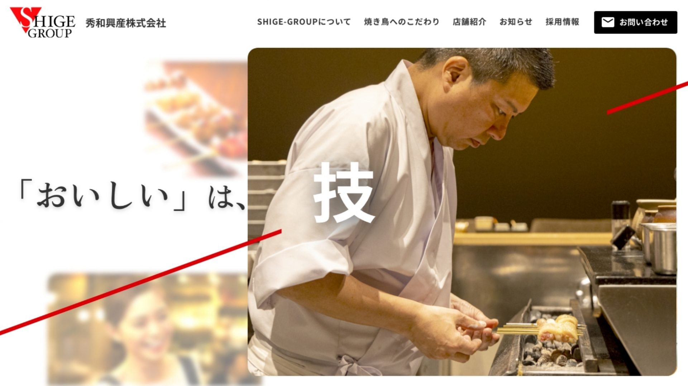Click the 「おいしい」は、 headline text
The width and height of the screenshot is (688, 386).
point(132,195)
